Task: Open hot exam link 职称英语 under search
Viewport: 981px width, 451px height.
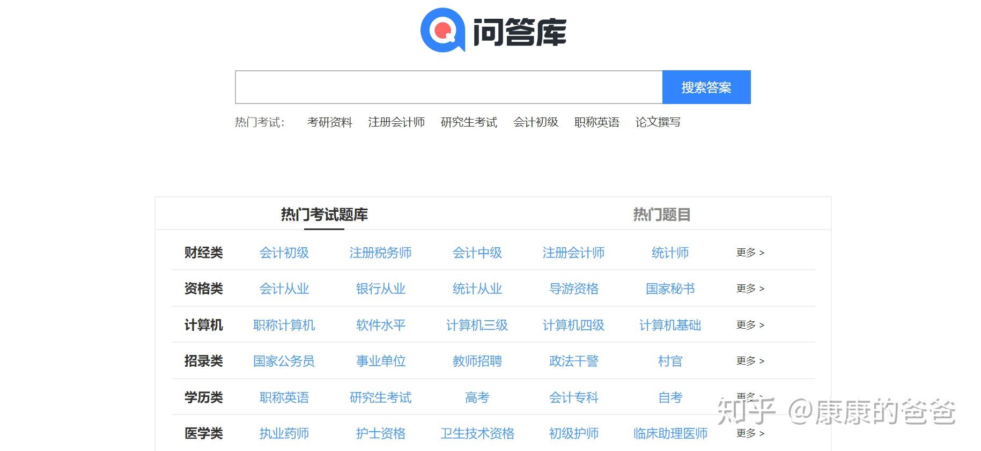Action: coord(597,122)
